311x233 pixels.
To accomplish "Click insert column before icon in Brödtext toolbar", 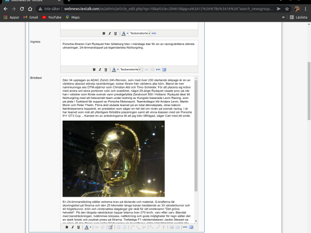I will tap(152, 227).
